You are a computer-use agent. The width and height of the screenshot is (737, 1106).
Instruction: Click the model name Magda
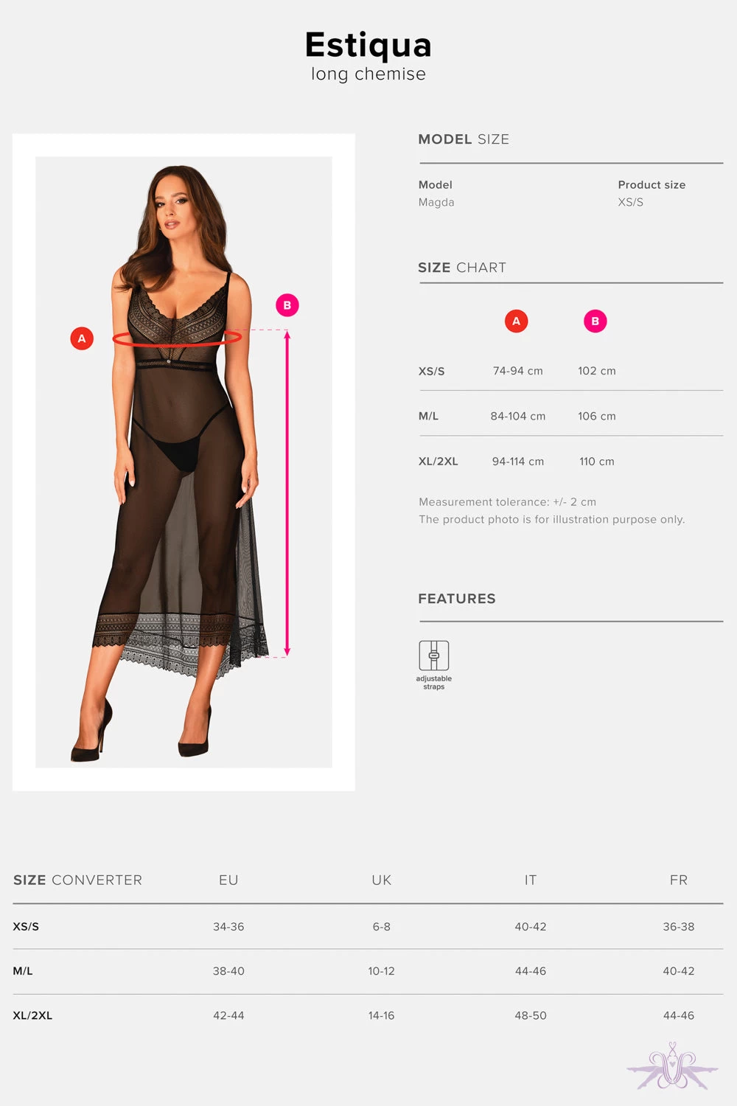(x=436, y=202)
